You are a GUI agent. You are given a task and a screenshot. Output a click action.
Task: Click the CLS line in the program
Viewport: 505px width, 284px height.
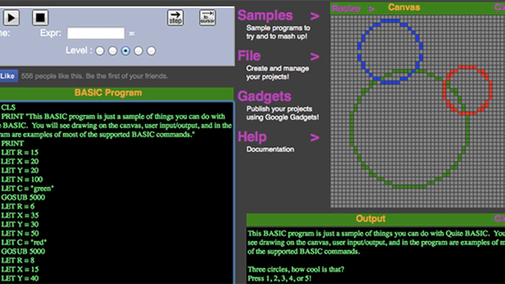[8, 108]
